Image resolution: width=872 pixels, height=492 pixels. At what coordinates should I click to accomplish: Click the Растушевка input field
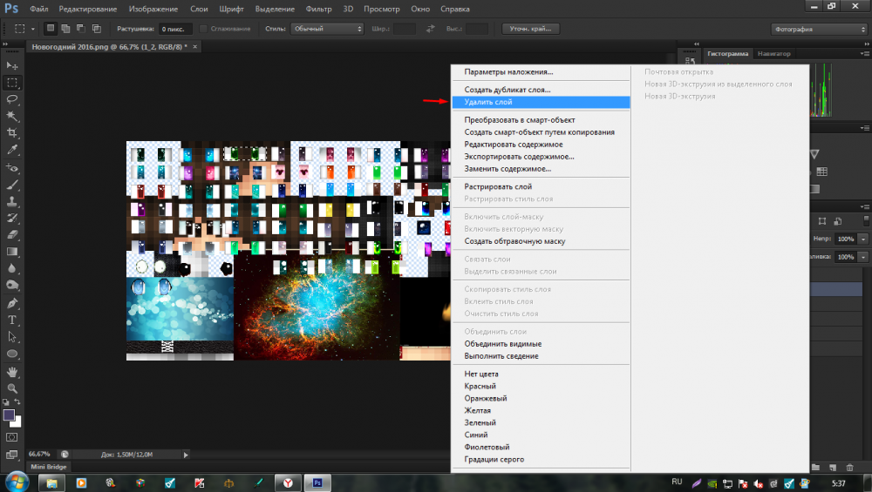(x=176, y=29)
